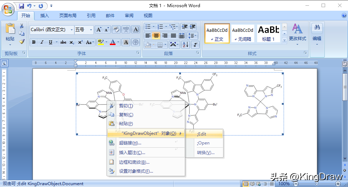This screenshot has width=348, height=187.
Task: Click distributed alignment icon
Action: pos(182,35)
